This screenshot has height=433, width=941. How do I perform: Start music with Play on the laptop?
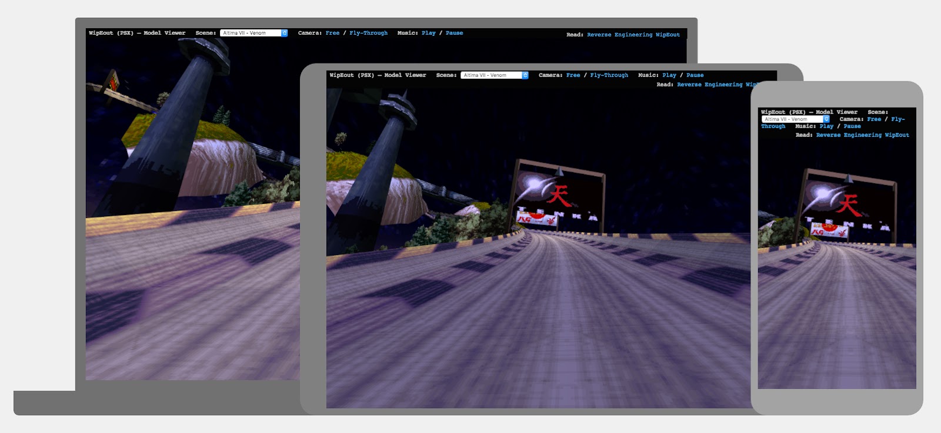pyautogui.click(x=429, y=33)
